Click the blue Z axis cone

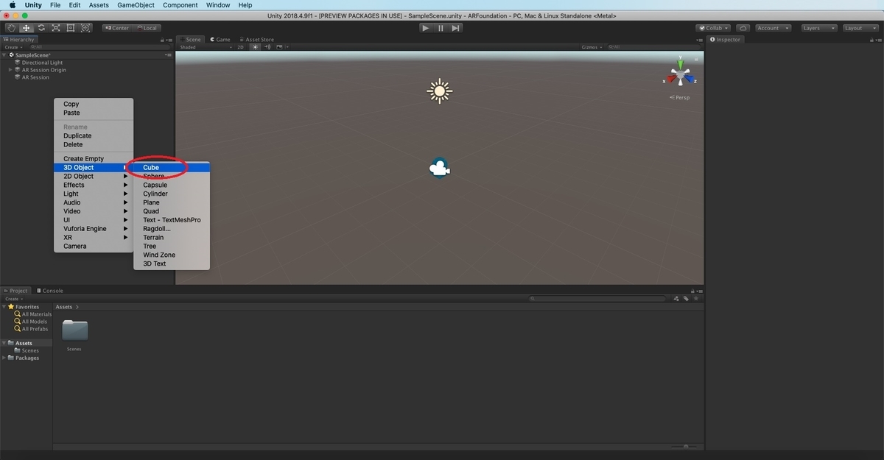[690, 78]
